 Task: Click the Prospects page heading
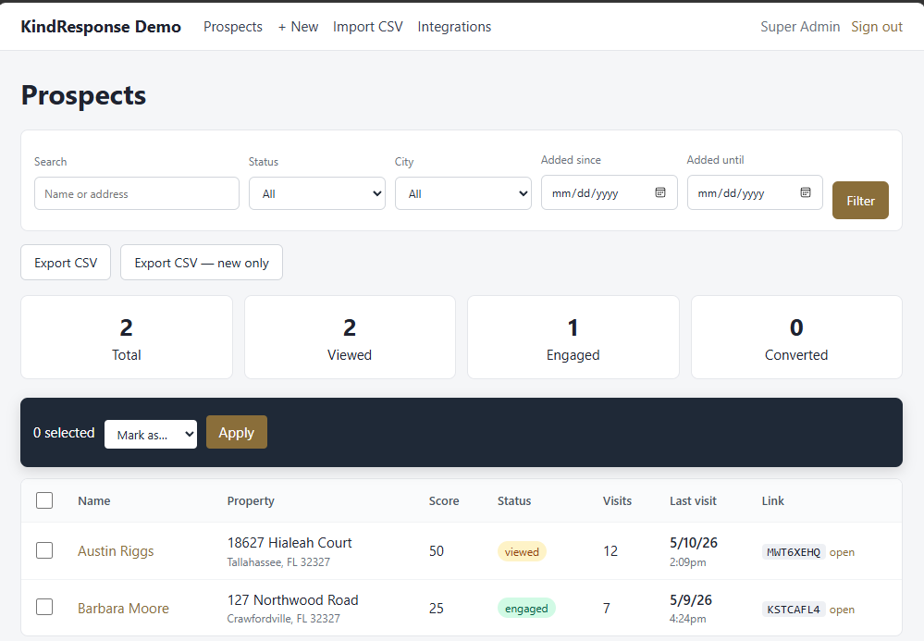(x=83, y=95)
